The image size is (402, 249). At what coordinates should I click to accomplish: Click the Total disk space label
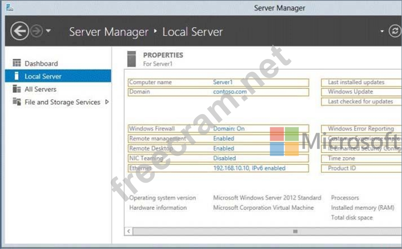click(352, 218)
